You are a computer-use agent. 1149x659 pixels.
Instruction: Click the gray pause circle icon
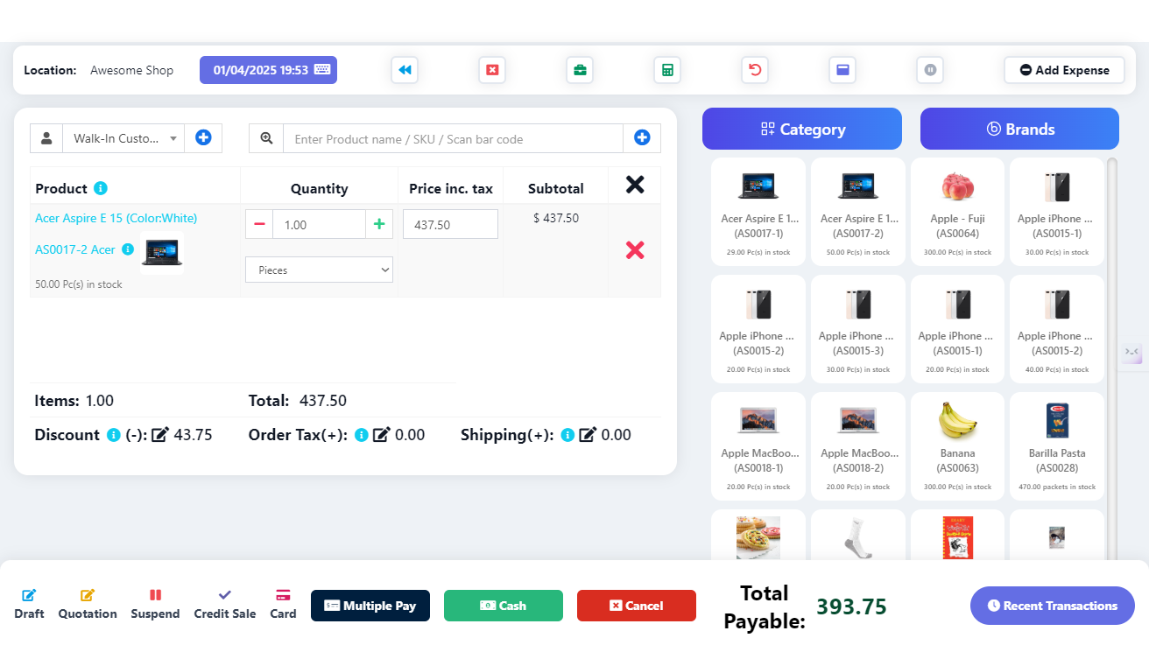pos(930,70)
